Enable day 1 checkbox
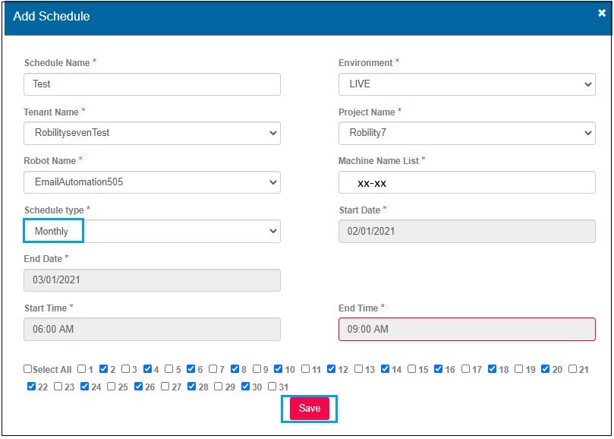 pos(82,369)
